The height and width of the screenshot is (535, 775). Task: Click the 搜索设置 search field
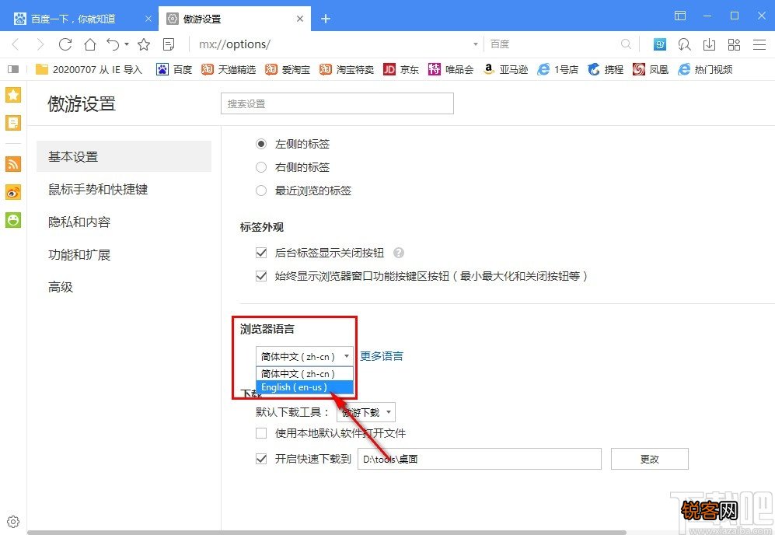tap(337, 104)
